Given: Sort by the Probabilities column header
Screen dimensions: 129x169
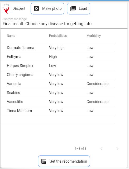Looking at the screenshot, I should coord(58,36).
